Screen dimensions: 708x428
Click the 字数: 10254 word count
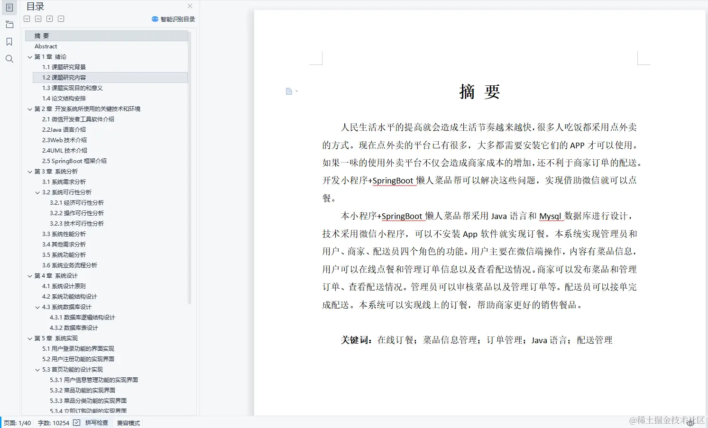pos(54,423)
